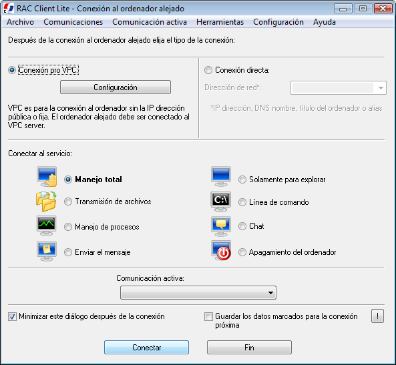Maximize the RAC Client Lite window
Image resolution: width=396 pixels, height=365 pixels.
coord(363,9)
